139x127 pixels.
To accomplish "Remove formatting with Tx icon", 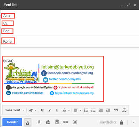I will click(124, 110).
